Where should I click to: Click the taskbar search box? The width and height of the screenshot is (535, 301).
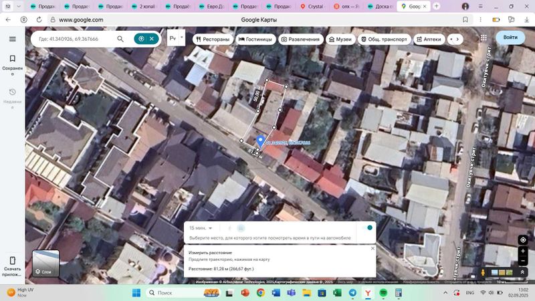183,293
